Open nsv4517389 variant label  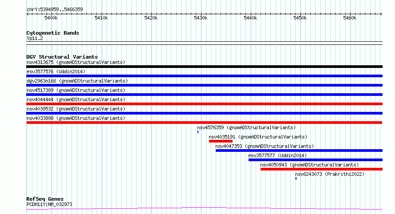tap(76, 90)
